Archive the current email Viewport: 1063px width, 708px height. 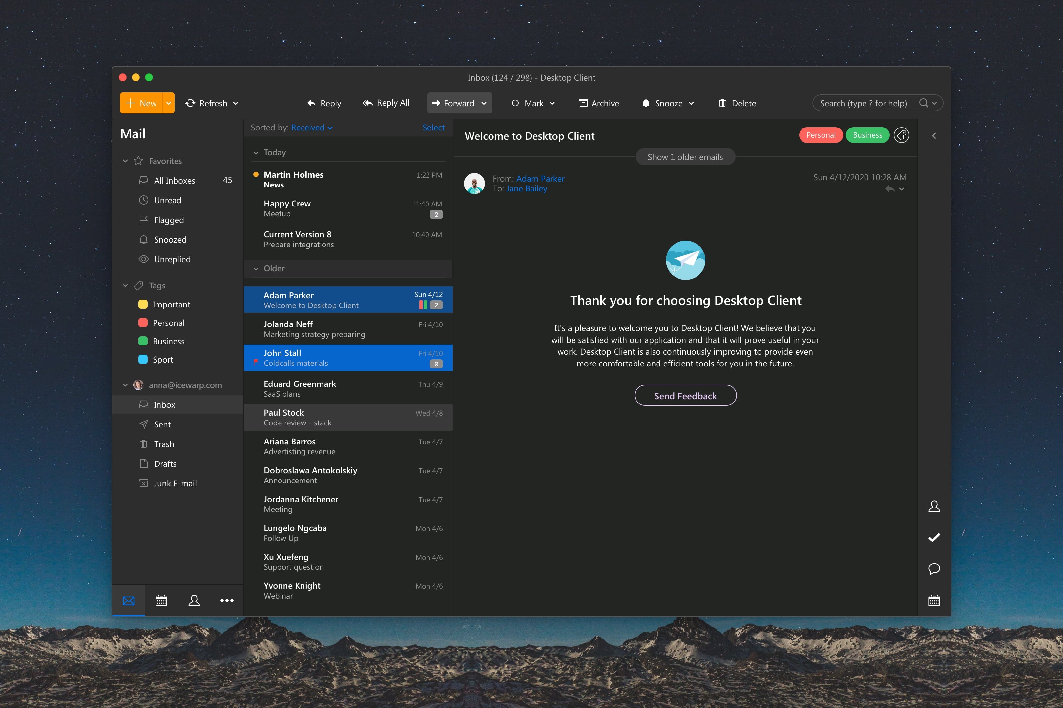(599, 103)
